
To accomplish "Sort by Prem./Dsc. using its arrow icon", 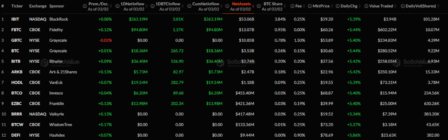I will pos(111,6).
